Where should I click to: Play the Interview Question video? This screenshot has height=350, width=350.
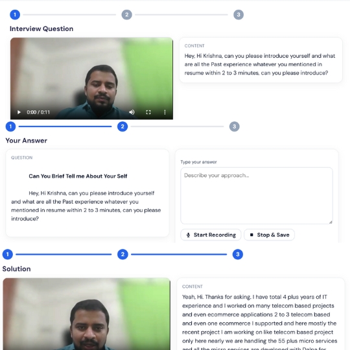tap(19, 112)
